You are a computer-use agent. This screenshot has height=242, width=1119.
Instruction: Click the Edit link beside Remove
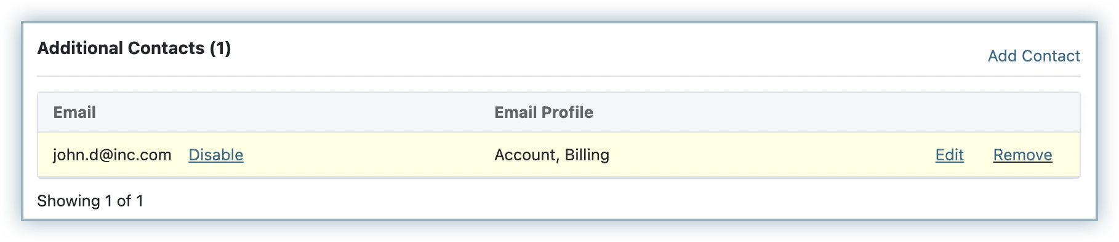pyautogui.click(x=949, y=155)
